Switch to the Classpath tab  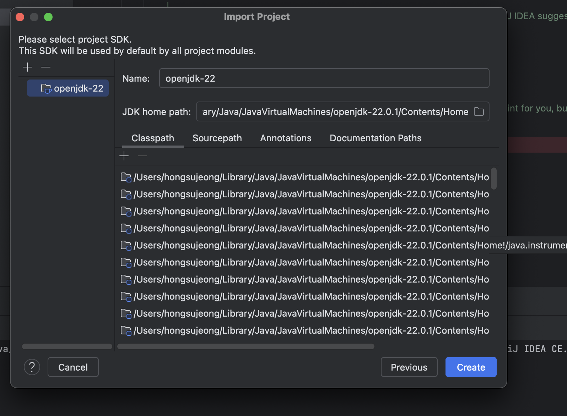coord(153,138)
